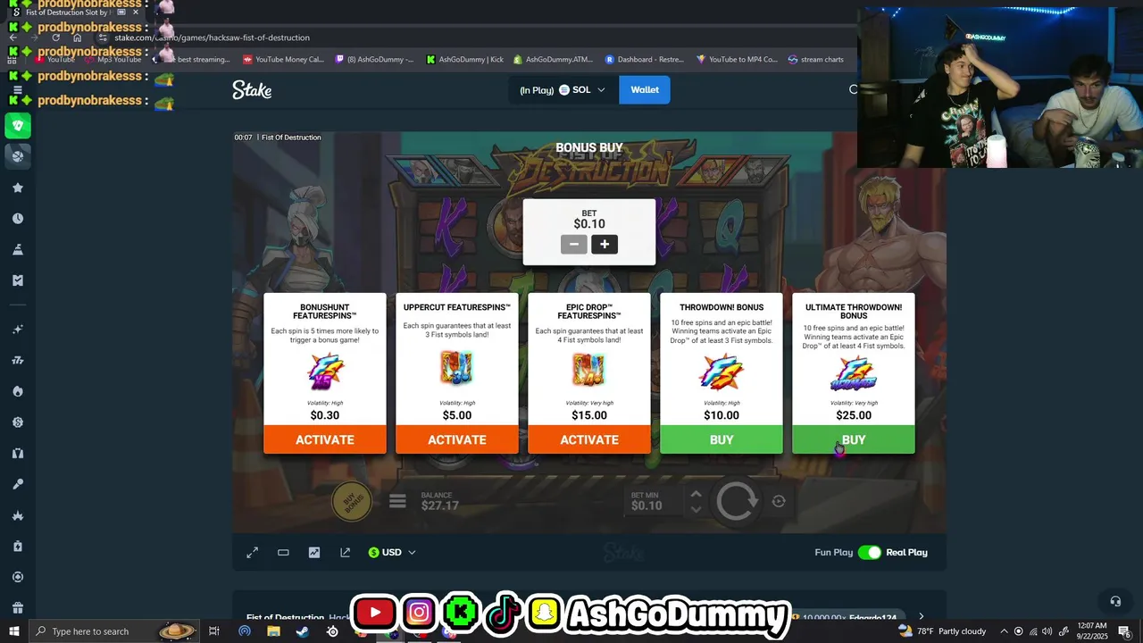Open the Wallet
The height and width of the screenshot is (643, 1143).
tap(645, 89)
